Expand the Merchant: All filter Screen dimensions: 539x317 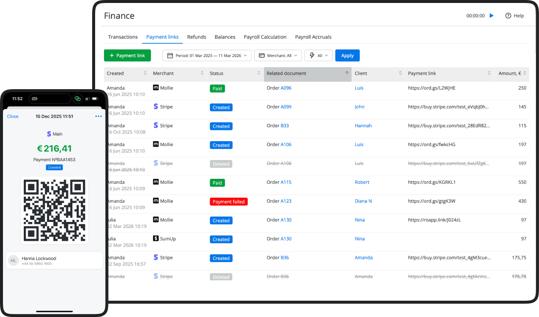(278, 55)
